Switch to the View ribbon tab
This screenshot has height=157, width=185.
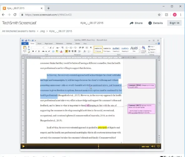coord(85,43)
